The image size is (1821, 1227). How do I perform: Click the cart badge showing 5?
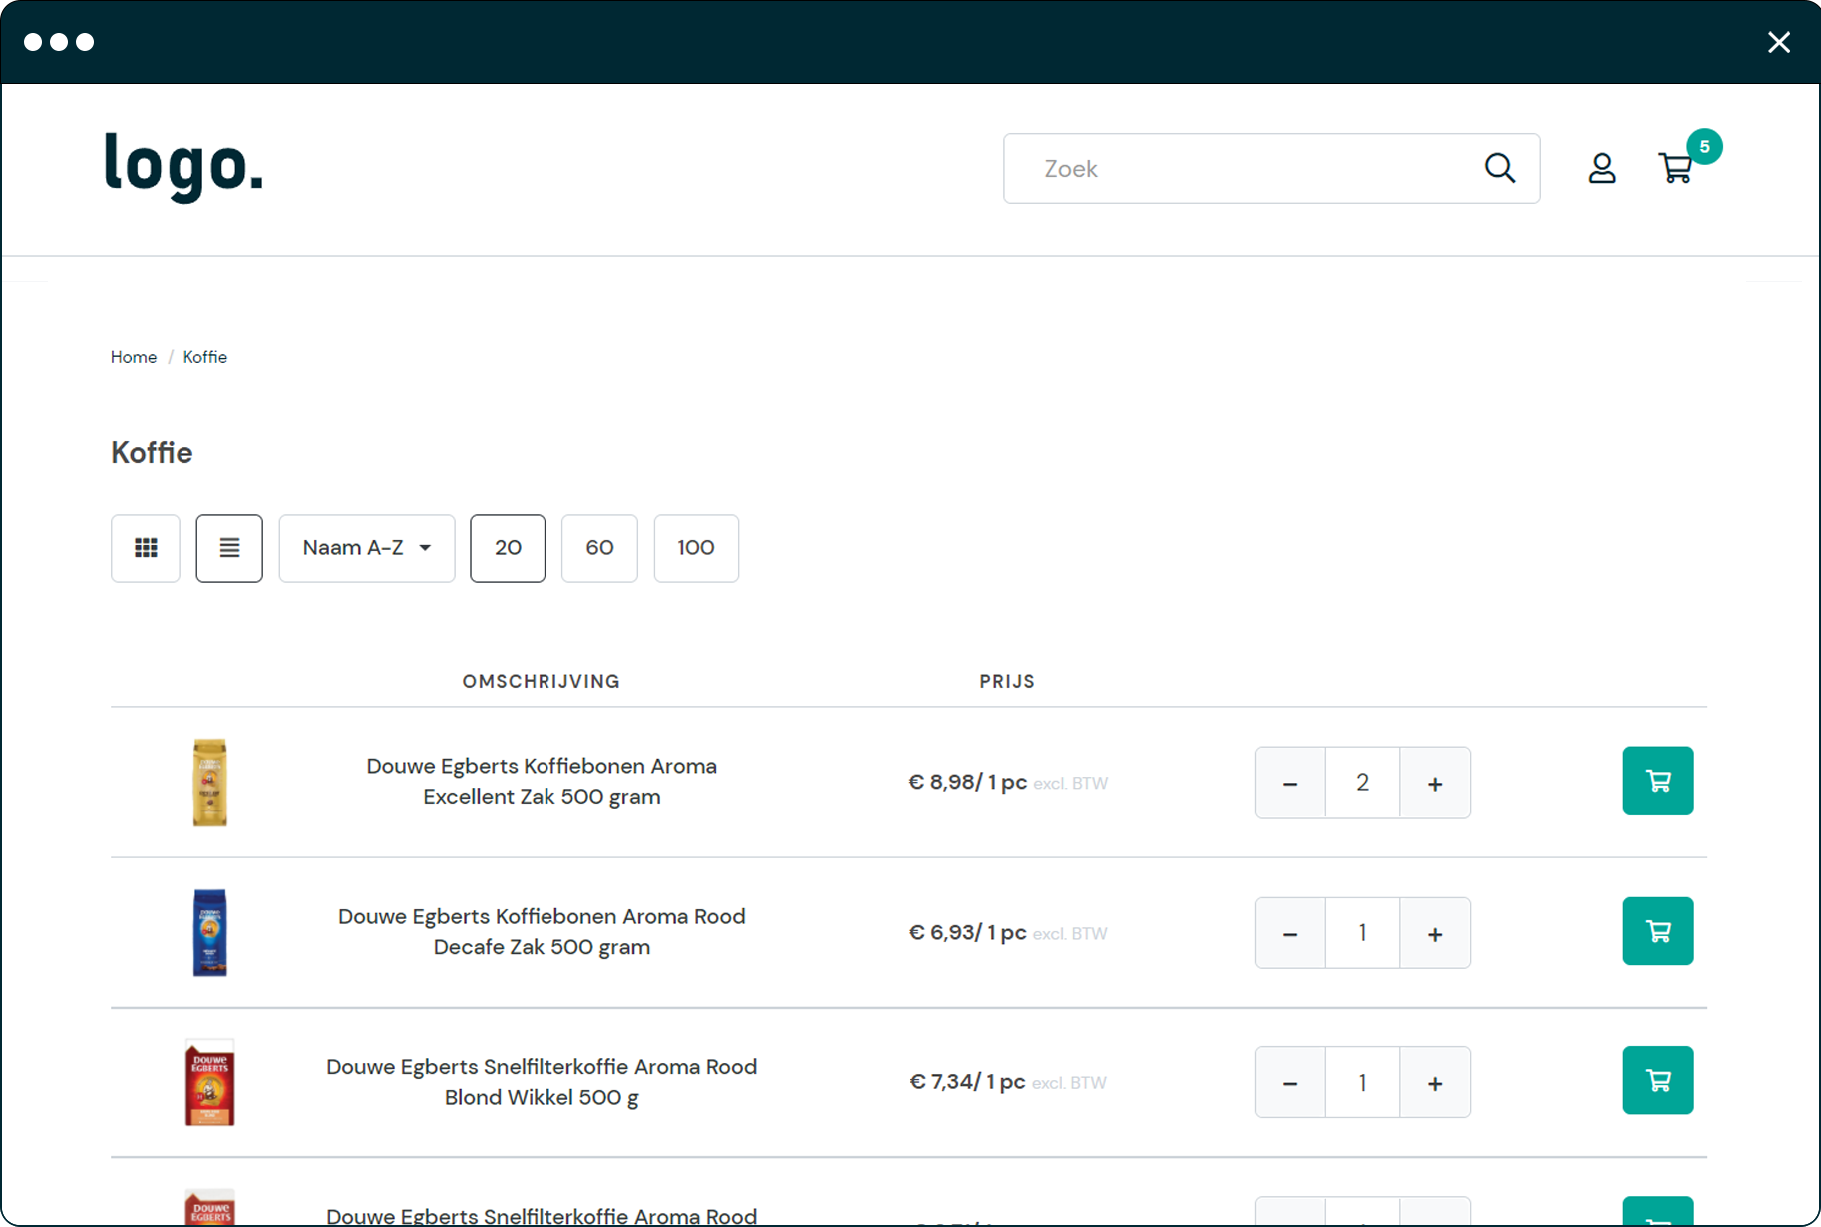point(1705,147)
